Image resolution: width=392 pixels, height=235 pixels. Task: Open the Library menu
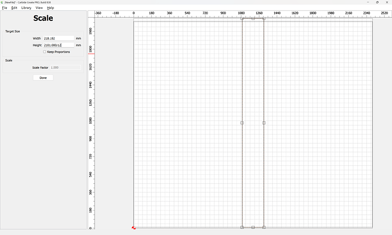pyautogui.click(x=26, y=8)
